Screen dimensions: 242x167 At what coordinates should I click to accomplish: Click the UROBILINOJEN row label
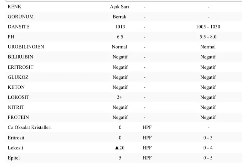(26, 47)
